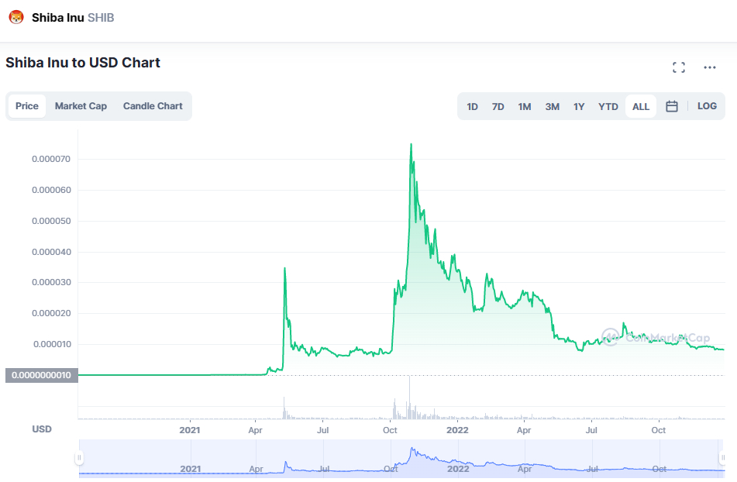Switch to the Market Cap tab
Screen dimensions: 737x482
(81, 106)
